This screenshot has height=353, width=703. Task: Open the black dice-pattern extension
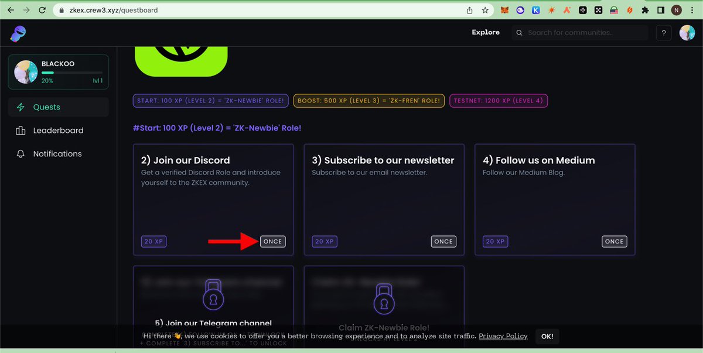pos(598,10)
